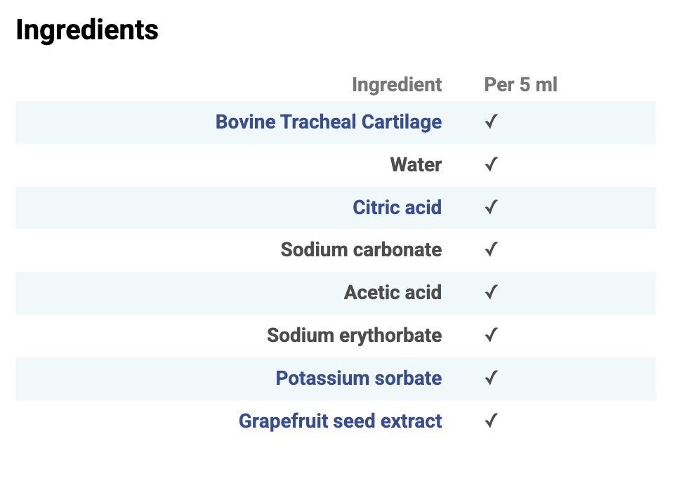Click the Acetic acid ingredient name
The height and width of the screenshot is (500, 684).
(x=393, y=293)
